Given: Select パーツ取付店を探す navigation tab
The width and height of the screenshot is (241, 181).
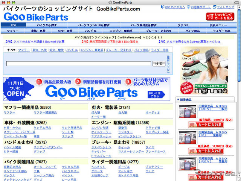Looking at the screenshot, I should click(143, 25).
